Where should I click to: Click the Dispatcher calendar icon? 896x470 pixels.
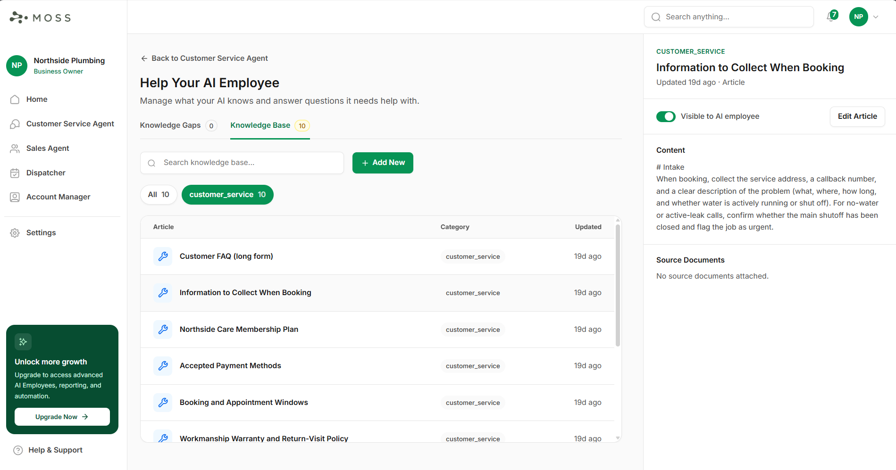pyautogui.click(x=15, y=173)
